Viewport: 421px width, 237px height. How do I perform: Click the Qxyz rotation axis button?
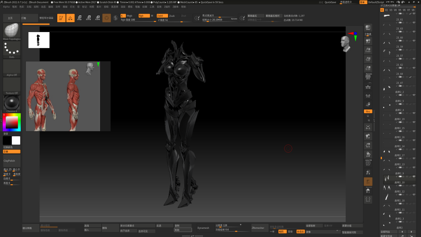[368, 112]
